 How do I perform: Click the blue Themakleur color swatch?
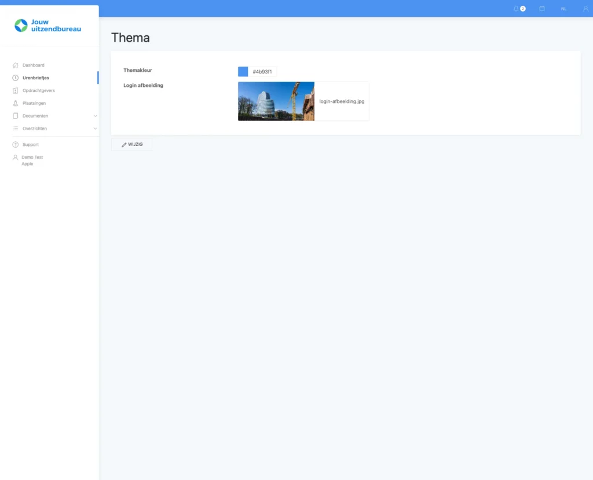243,72
